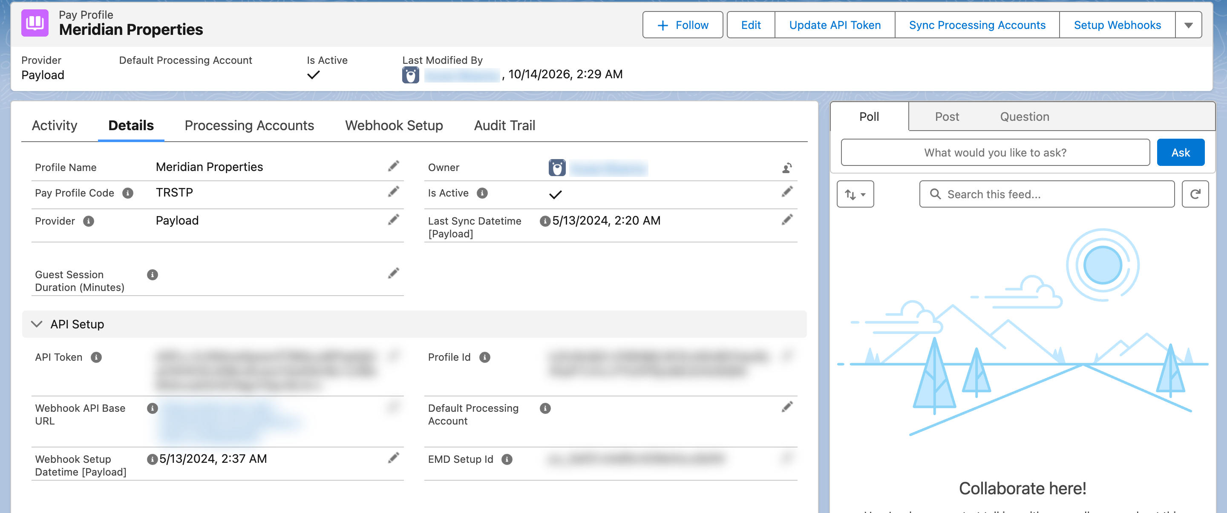The image size is (1227, 513).
Task: Click the Edit button
Action: (751, 25)
